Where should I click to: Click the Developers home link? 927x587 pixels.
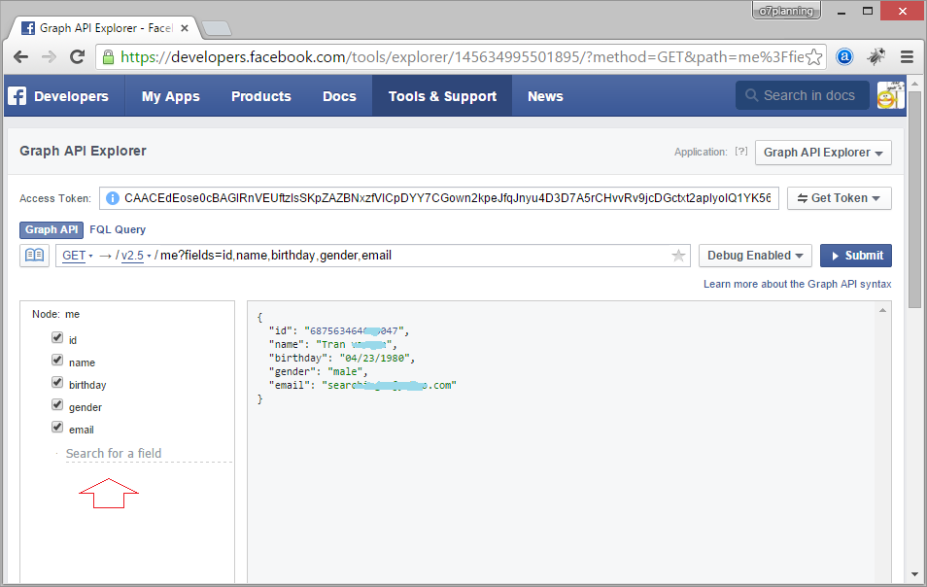point(71,96)
